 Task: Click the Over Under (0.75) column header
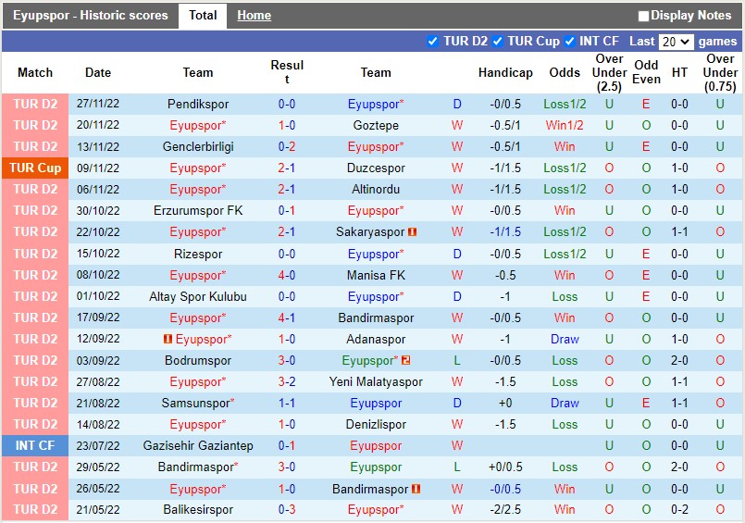[720, 73]
